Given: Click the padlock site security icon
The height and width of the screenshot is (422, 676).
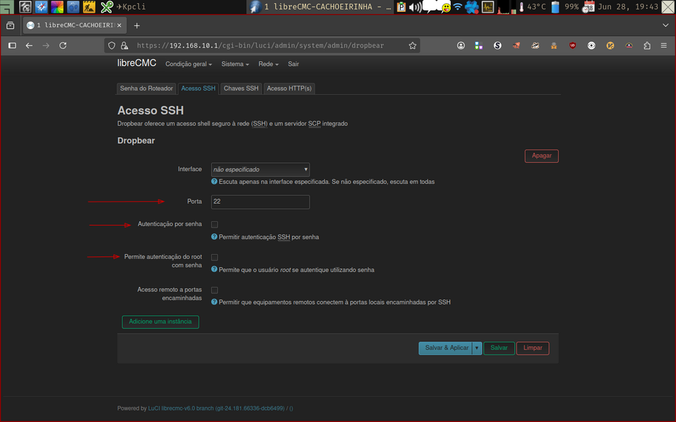Looking at the screenshot, I should click(125, 45).
